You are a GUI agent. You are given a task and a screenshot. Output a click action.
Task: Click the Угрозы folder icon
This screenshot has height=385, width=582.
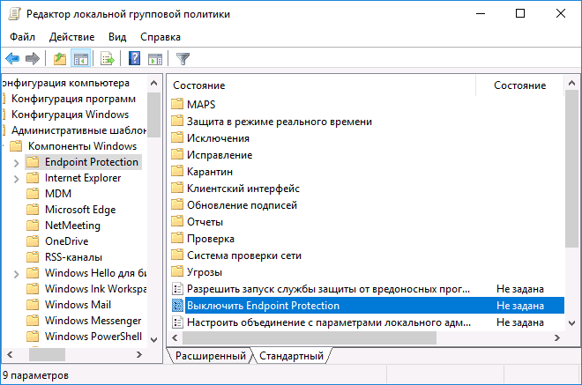[177, 271]
